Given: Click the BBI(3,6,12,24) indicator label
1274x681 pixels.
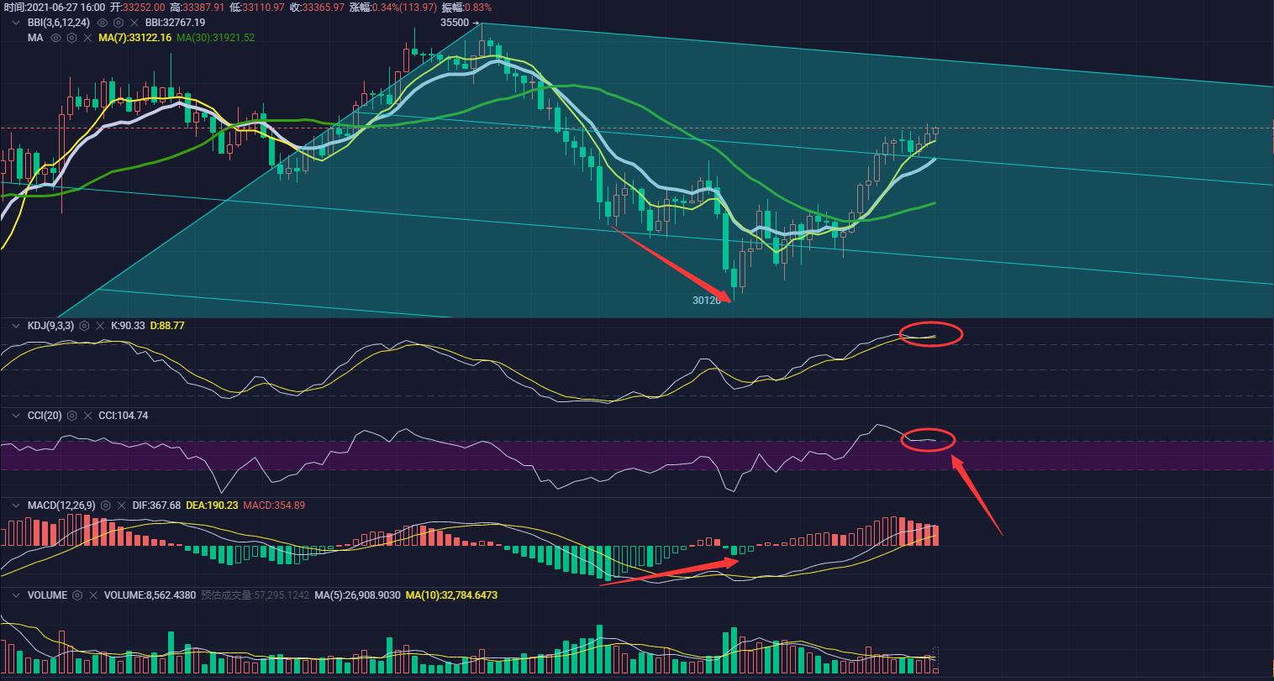Looking at the screenshot, I should coord(59,23).
